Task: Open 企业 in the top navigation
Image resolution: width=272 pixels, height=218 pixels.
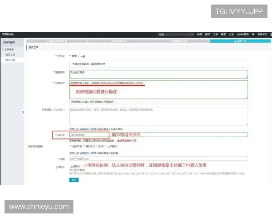Action: (x=231, y=35)
